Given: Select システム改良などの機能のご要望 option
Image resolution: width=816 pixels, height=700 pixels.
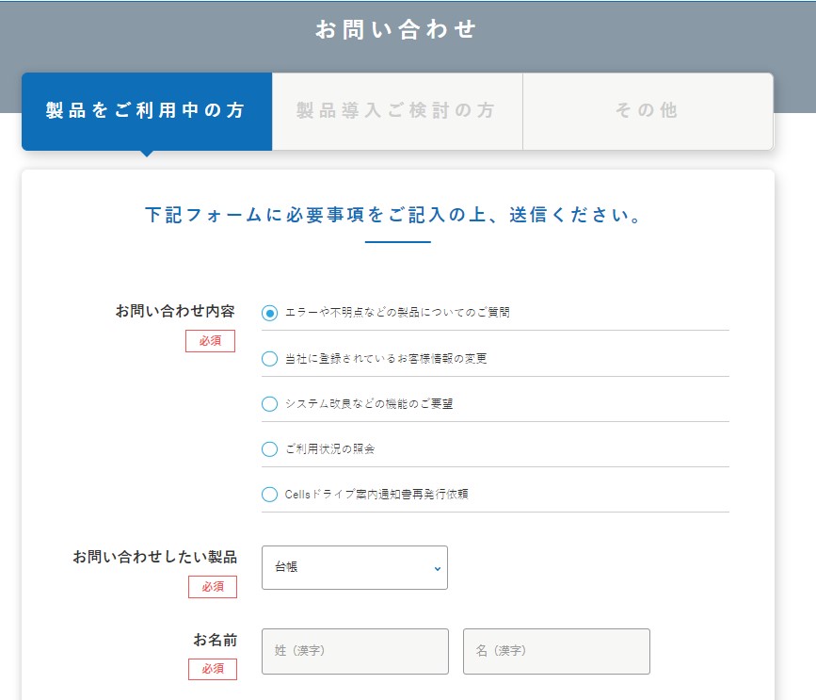Looking at the screenshot, I should pos(268,404).
